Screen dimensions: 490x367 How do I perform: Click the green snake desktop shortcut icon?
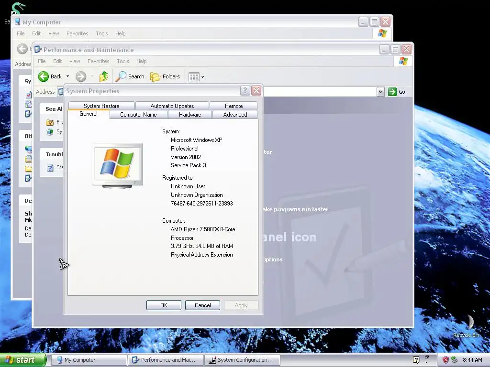point(19,8)
